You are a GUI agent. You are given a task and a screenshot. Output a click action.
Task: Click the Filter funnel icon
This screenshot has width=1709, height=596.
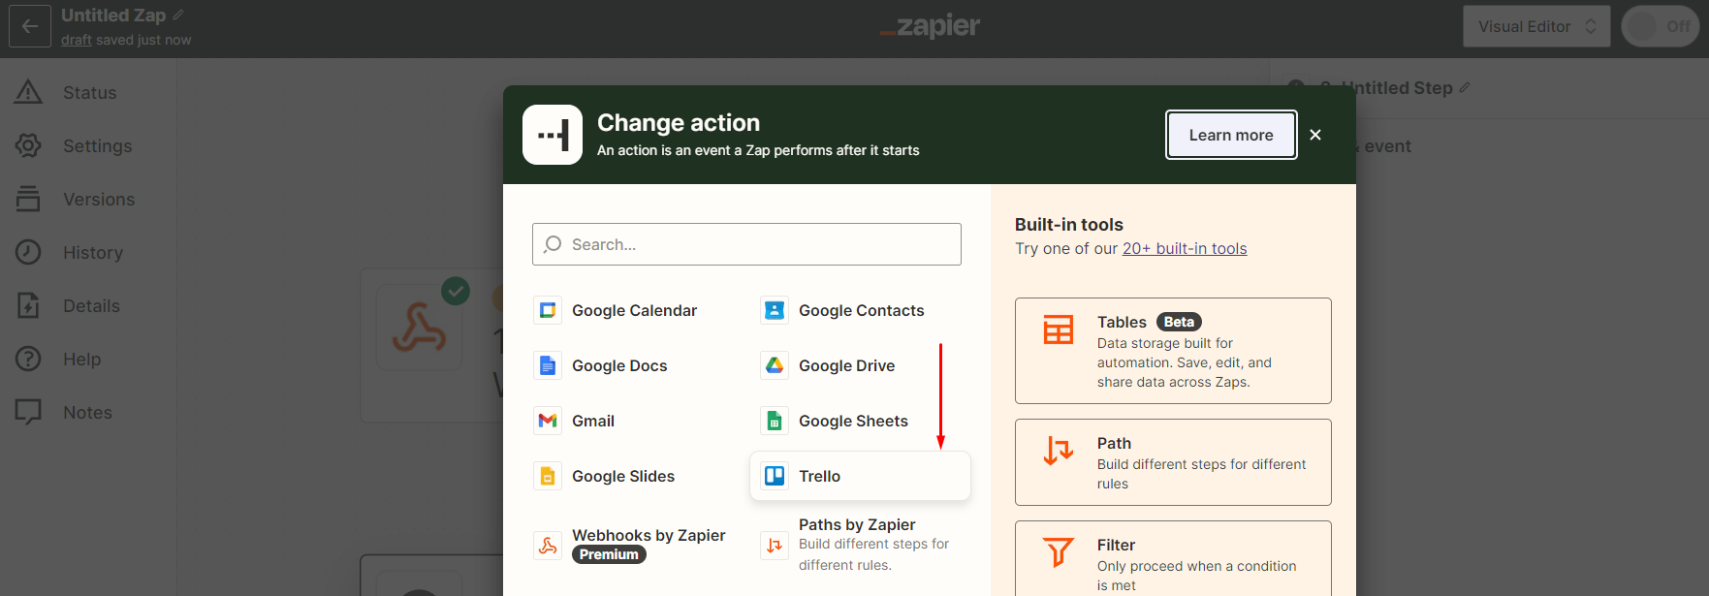coord(1059,552)
